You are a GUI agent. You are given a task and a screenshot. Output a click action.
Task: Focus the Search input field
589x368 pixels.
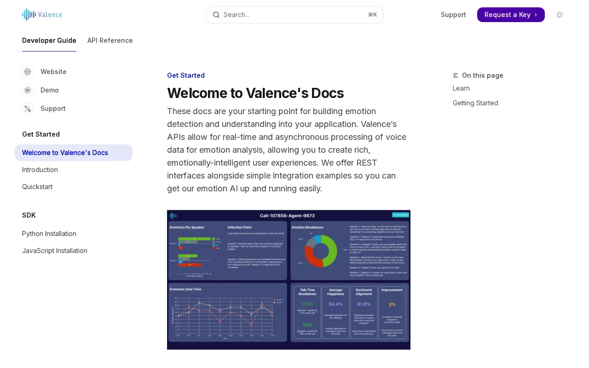(x=294, y=15)
